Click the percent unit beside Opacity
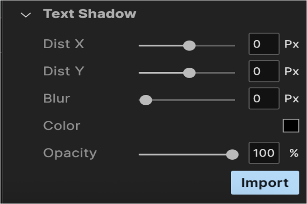The image size is (307, 204). [294, 153]
